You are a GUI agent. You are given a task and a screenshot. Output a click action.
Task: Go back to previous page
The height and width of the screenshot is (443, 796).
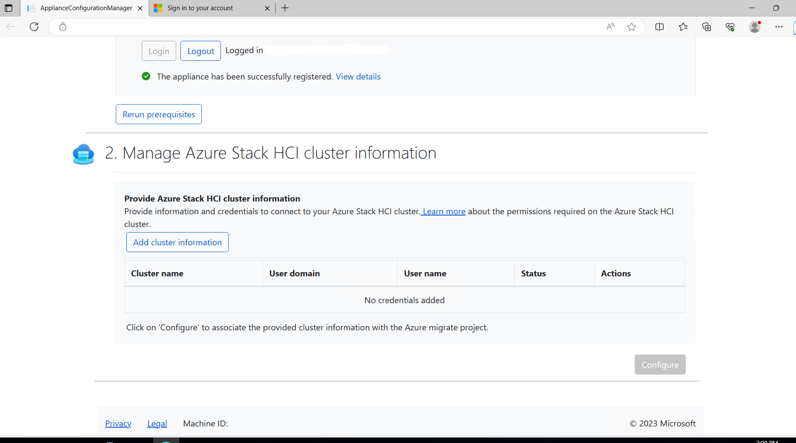[11, 27]
